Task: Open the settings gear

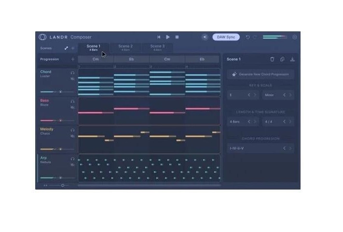Action: pyautogui.click(x=295, y=37)
